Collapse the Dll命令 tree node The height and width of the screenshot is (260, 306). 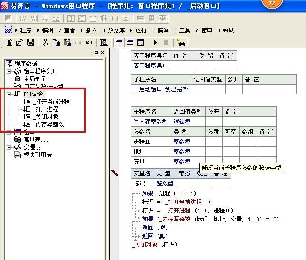(x=9, y=94)
